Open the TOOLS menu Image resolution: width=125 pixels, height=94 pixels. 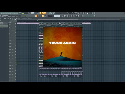[x=15, y=13]
